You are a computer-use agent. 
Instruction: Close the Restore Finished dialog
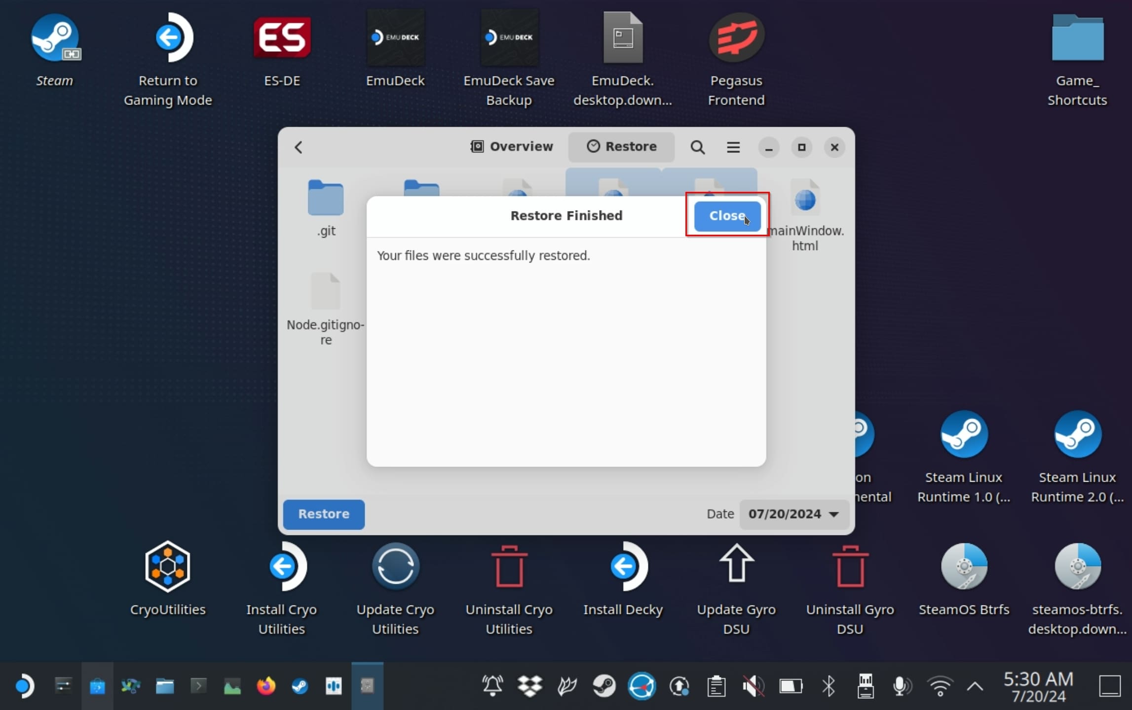tap(727, 215)
